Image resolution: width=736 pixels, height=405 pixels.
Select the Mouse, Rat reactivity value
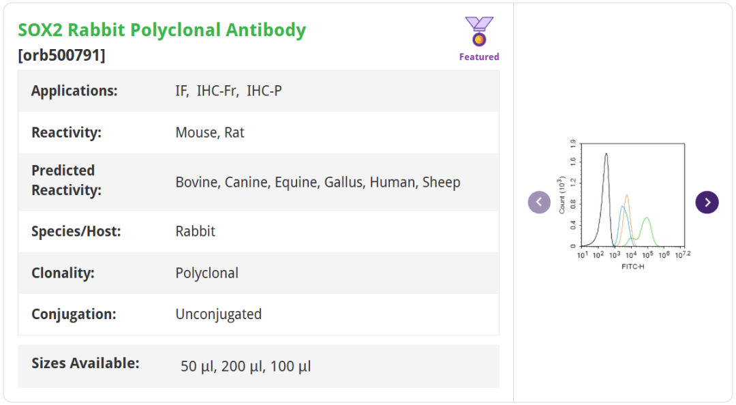coord(210,132)
